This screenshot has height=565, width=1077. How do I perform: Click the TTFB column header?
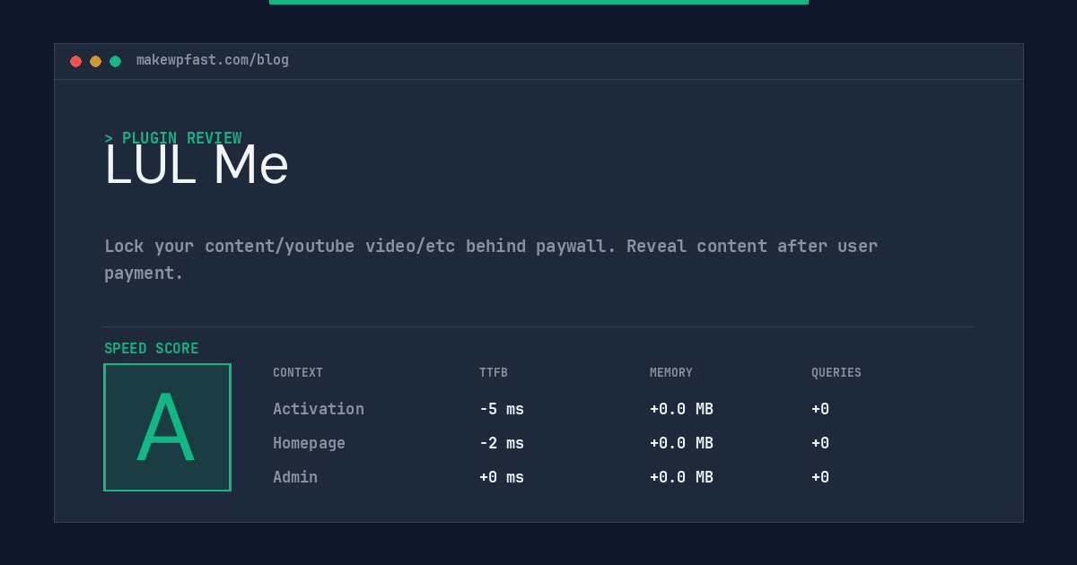point(494,373)
